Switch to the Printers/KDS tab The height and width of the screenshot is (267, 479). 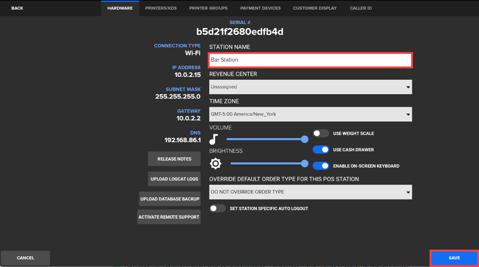(x=161, y=8)
